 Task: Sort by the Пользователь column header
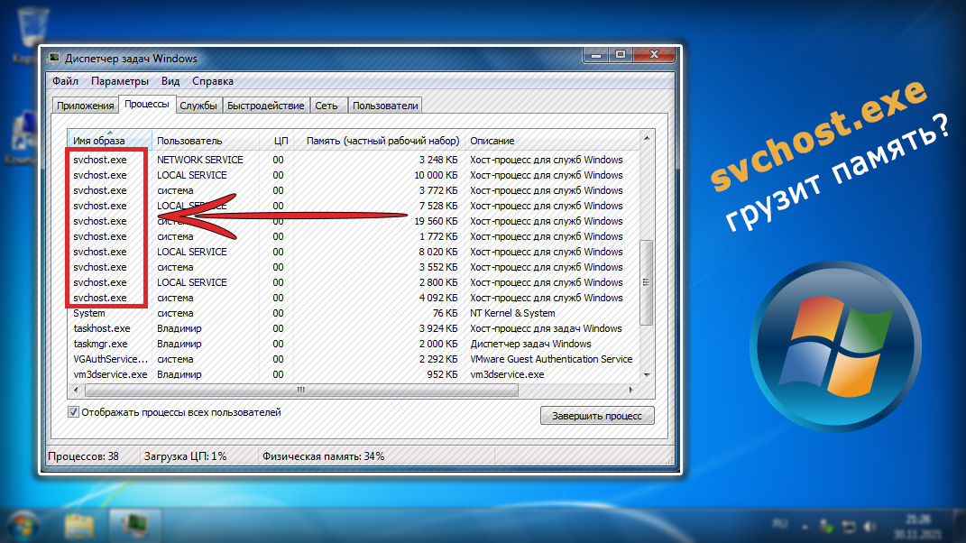click(205, 141)
